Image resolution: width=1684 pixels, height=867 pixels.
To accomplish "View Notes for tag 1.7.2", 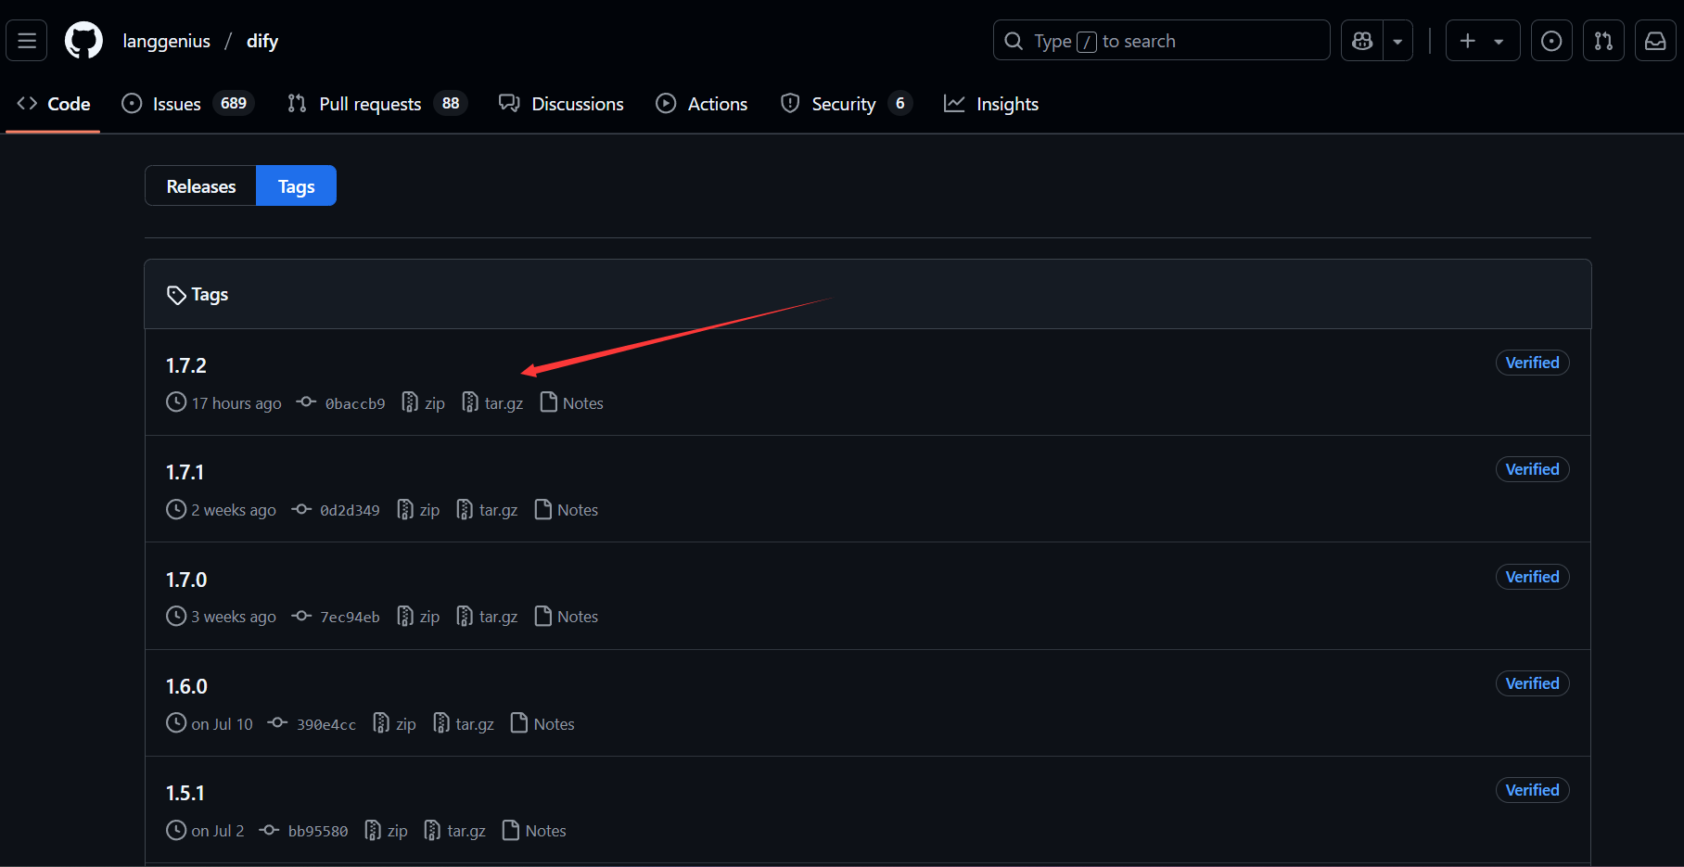I will (x=572, y=403).
